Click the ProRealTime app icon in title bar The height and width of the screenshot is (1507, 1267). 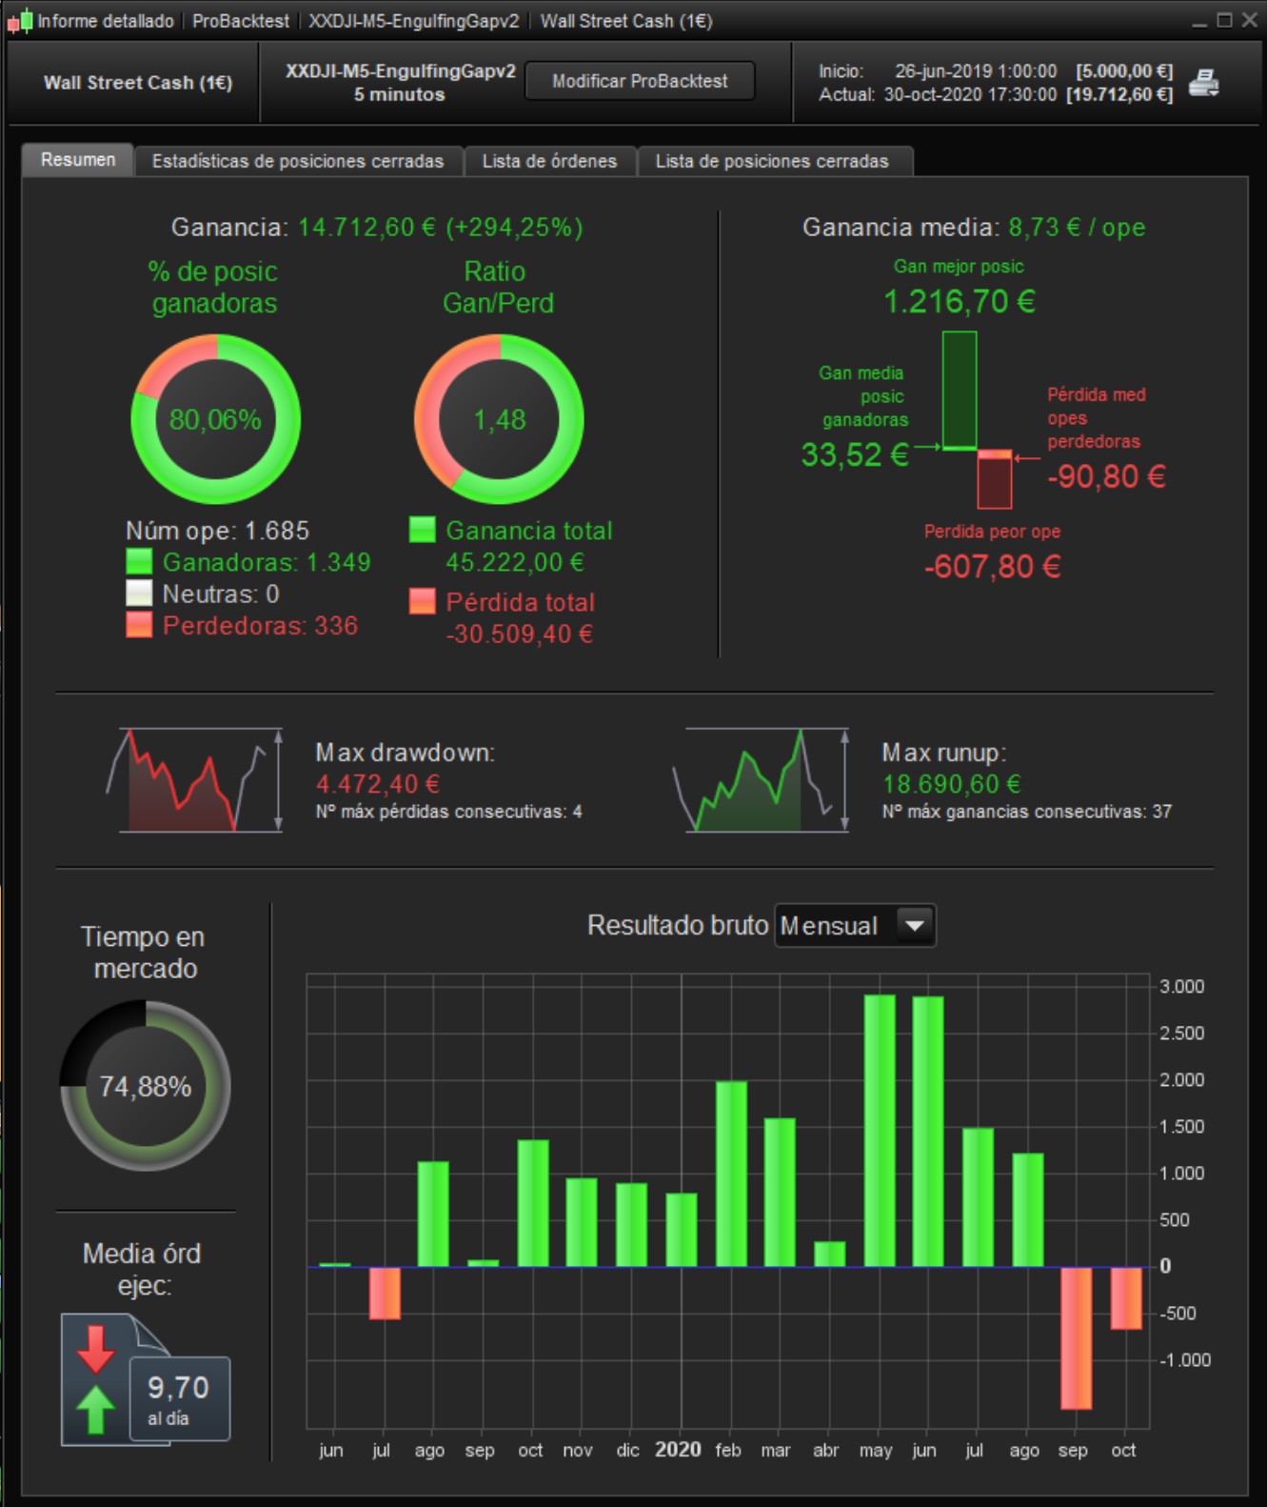pos(20,20)
